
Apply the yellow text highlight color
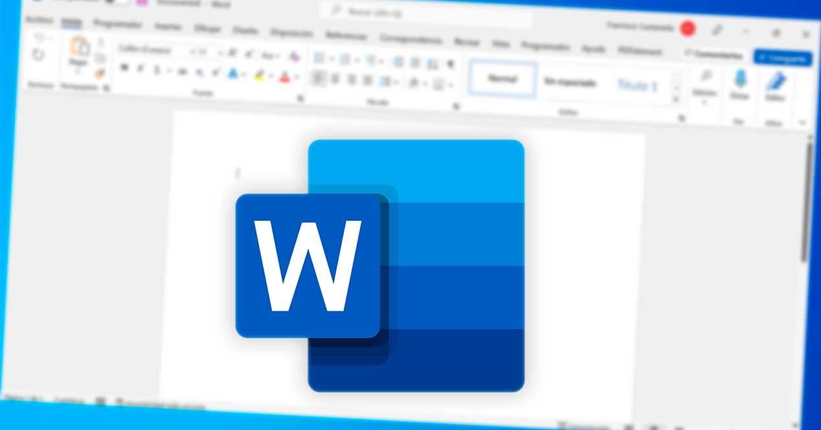point(258,75)
